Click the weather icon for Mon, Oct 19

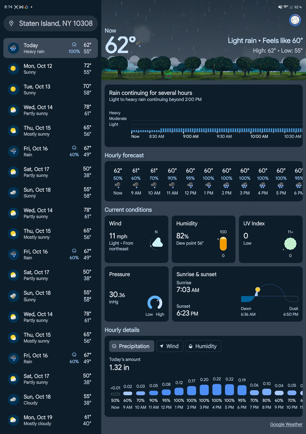(13, 420)
